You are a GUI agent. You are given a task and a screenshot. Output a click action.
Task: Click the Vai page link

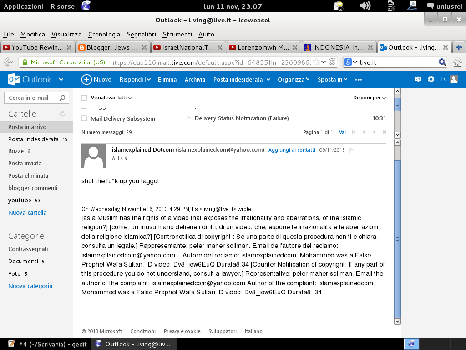click(342, 132)
